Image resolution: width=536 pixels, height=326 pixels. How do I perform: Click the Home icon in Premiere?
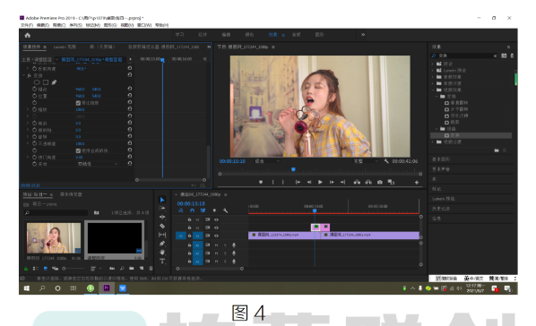(x=28, y=35)
